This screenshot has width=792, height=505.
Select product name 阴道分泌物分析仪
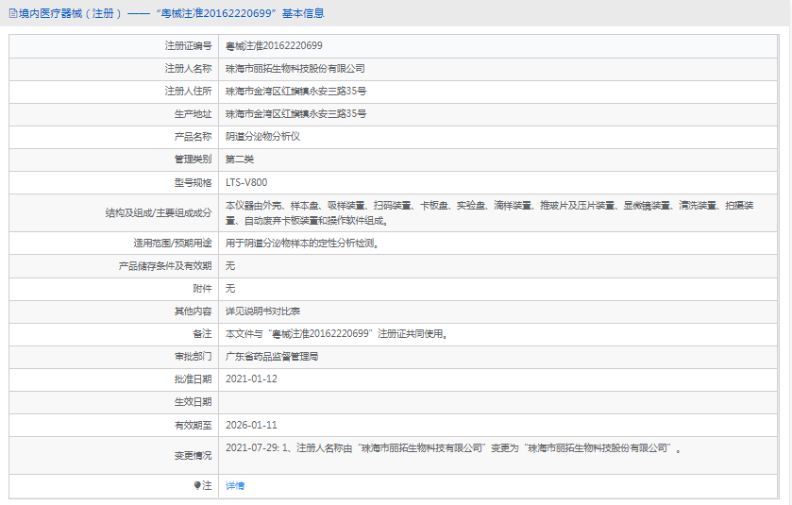pos(262,137)
